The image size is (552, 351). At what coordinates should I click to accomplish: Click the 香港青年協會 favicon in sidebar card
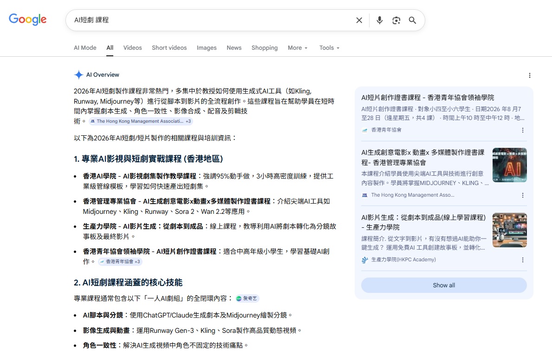[x=365, y=130]
